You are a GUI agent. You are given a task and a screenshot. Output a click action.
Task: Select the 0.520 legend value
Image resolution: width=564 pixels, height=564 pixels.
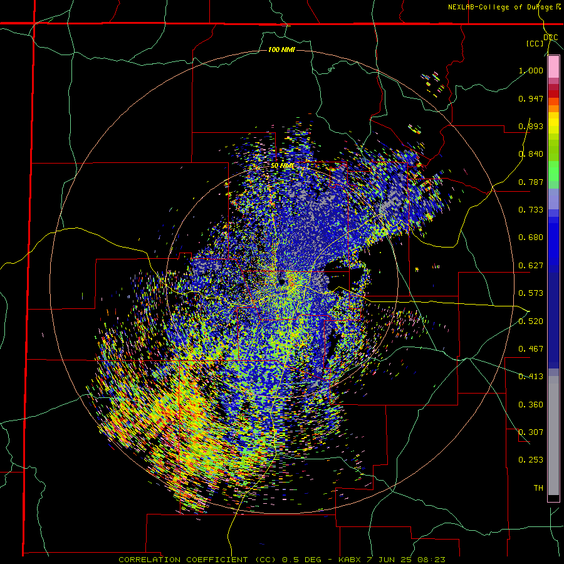click(x=531, y=321)
